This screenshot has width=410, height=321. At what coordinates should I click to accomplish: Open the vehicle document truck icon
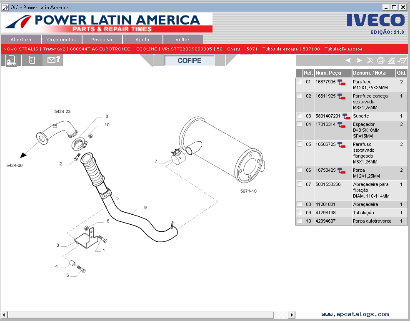(x=11, y=60)
